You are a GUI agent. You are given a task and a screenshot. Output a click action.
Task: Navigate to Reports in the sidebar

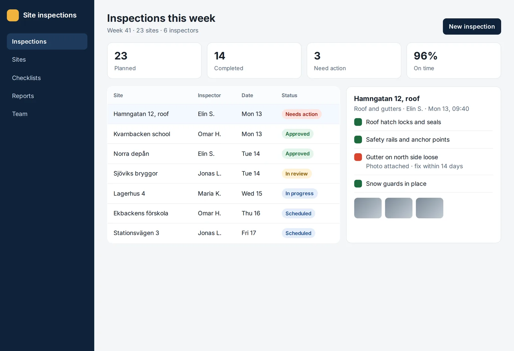(47, 96)
